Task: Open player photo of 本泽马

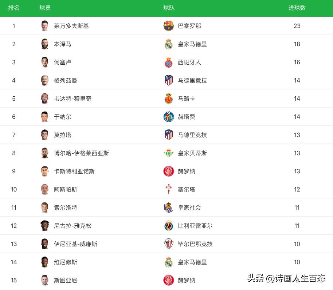Action: coord(45,44)
